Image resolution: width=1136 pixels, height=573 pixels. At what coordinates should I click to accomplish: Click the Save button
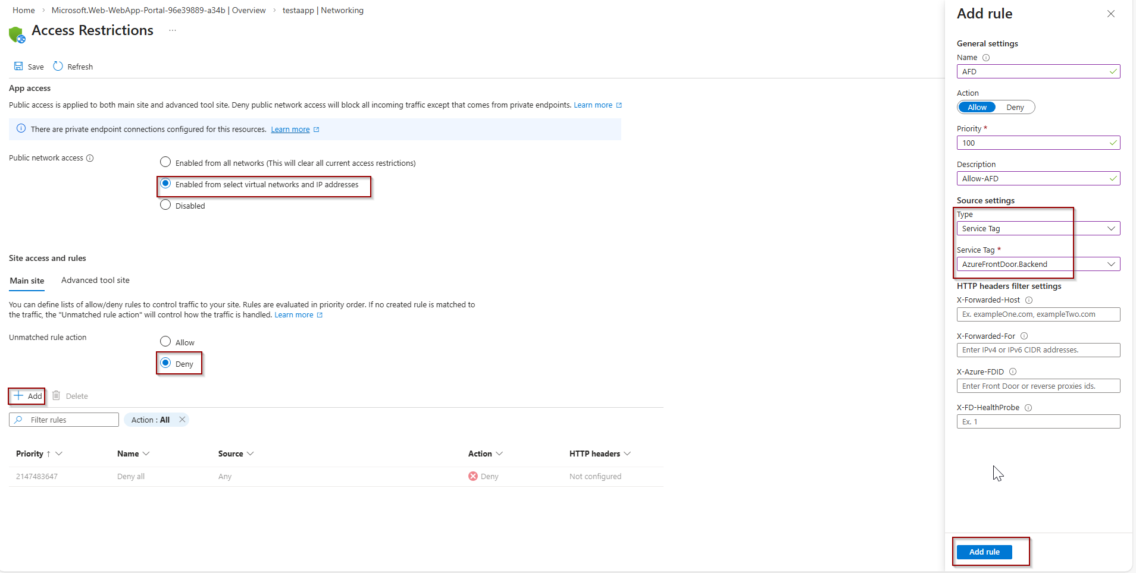[29, 67]
